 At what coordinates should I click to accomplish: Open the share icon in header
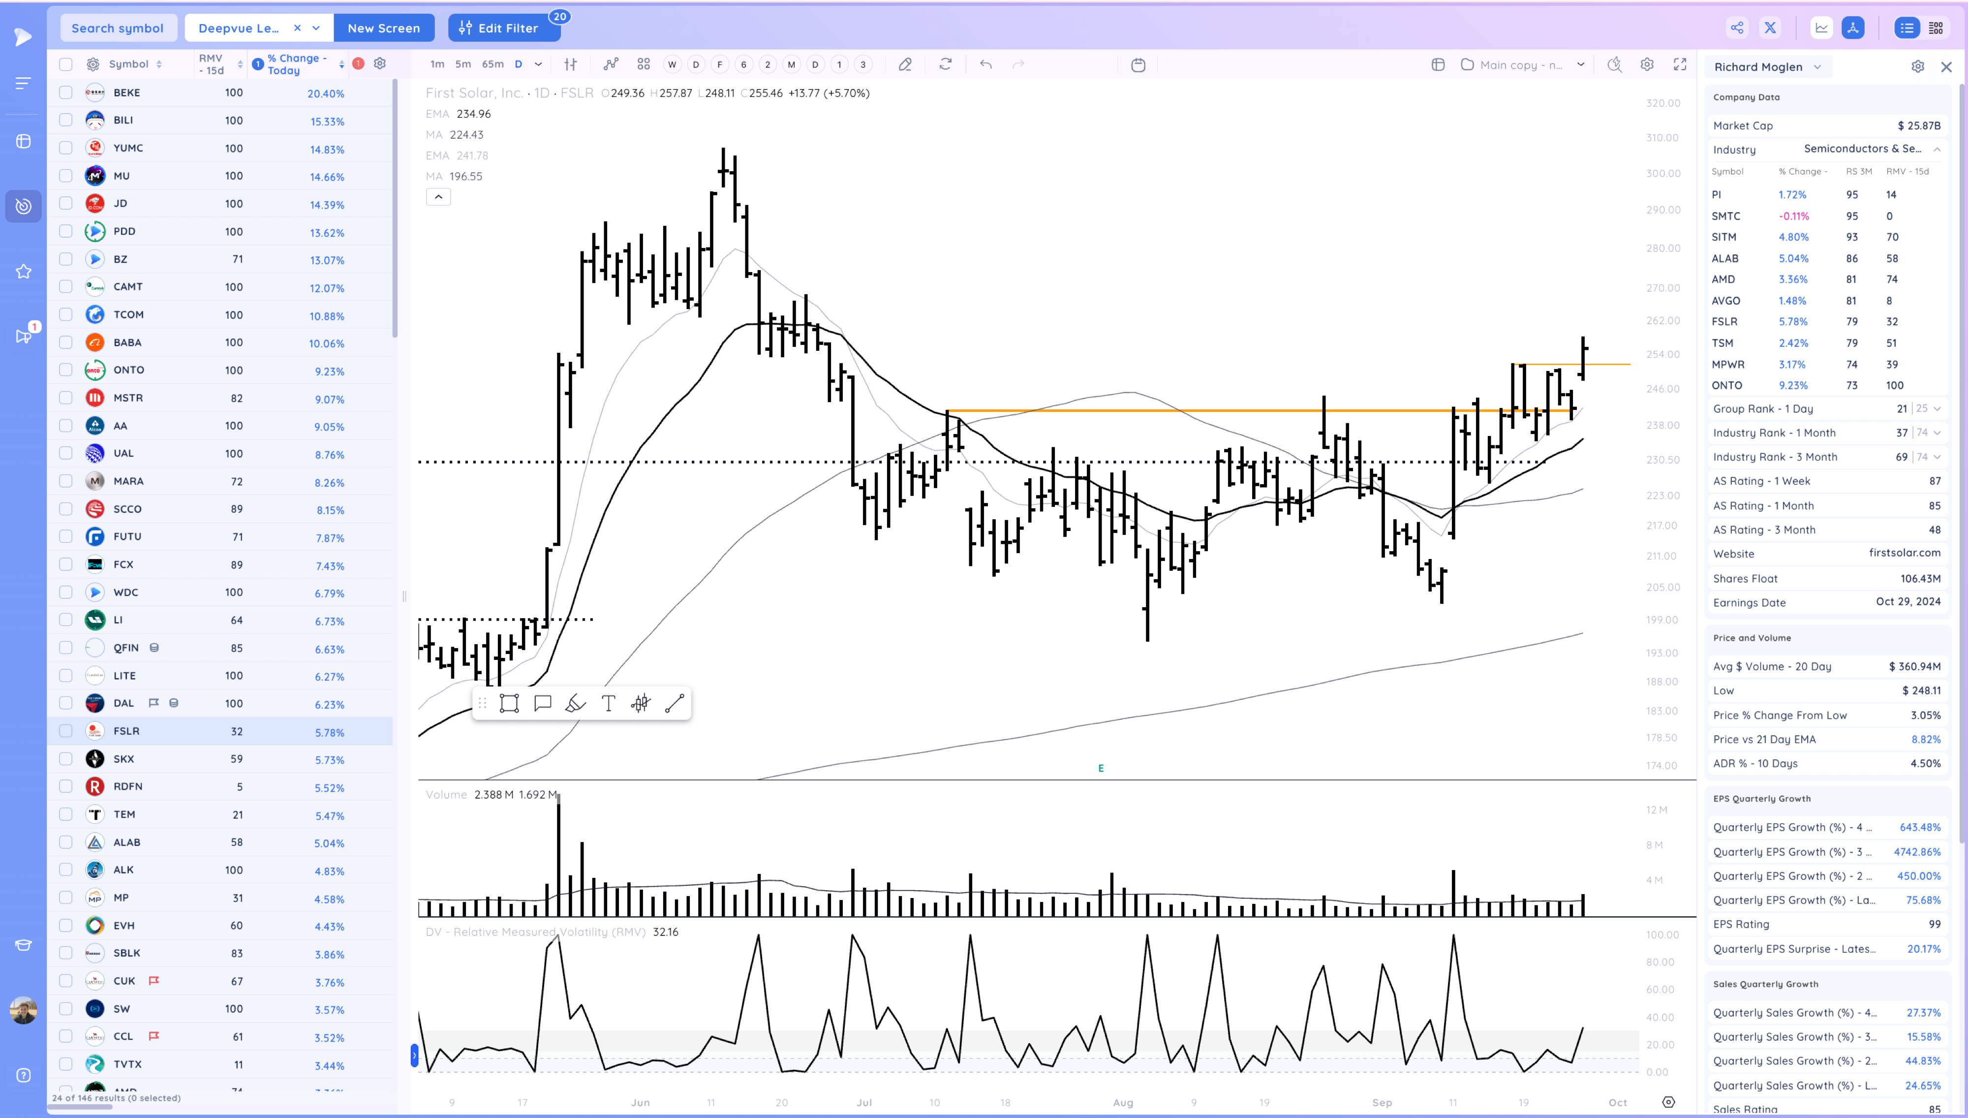coord(1737,28)
